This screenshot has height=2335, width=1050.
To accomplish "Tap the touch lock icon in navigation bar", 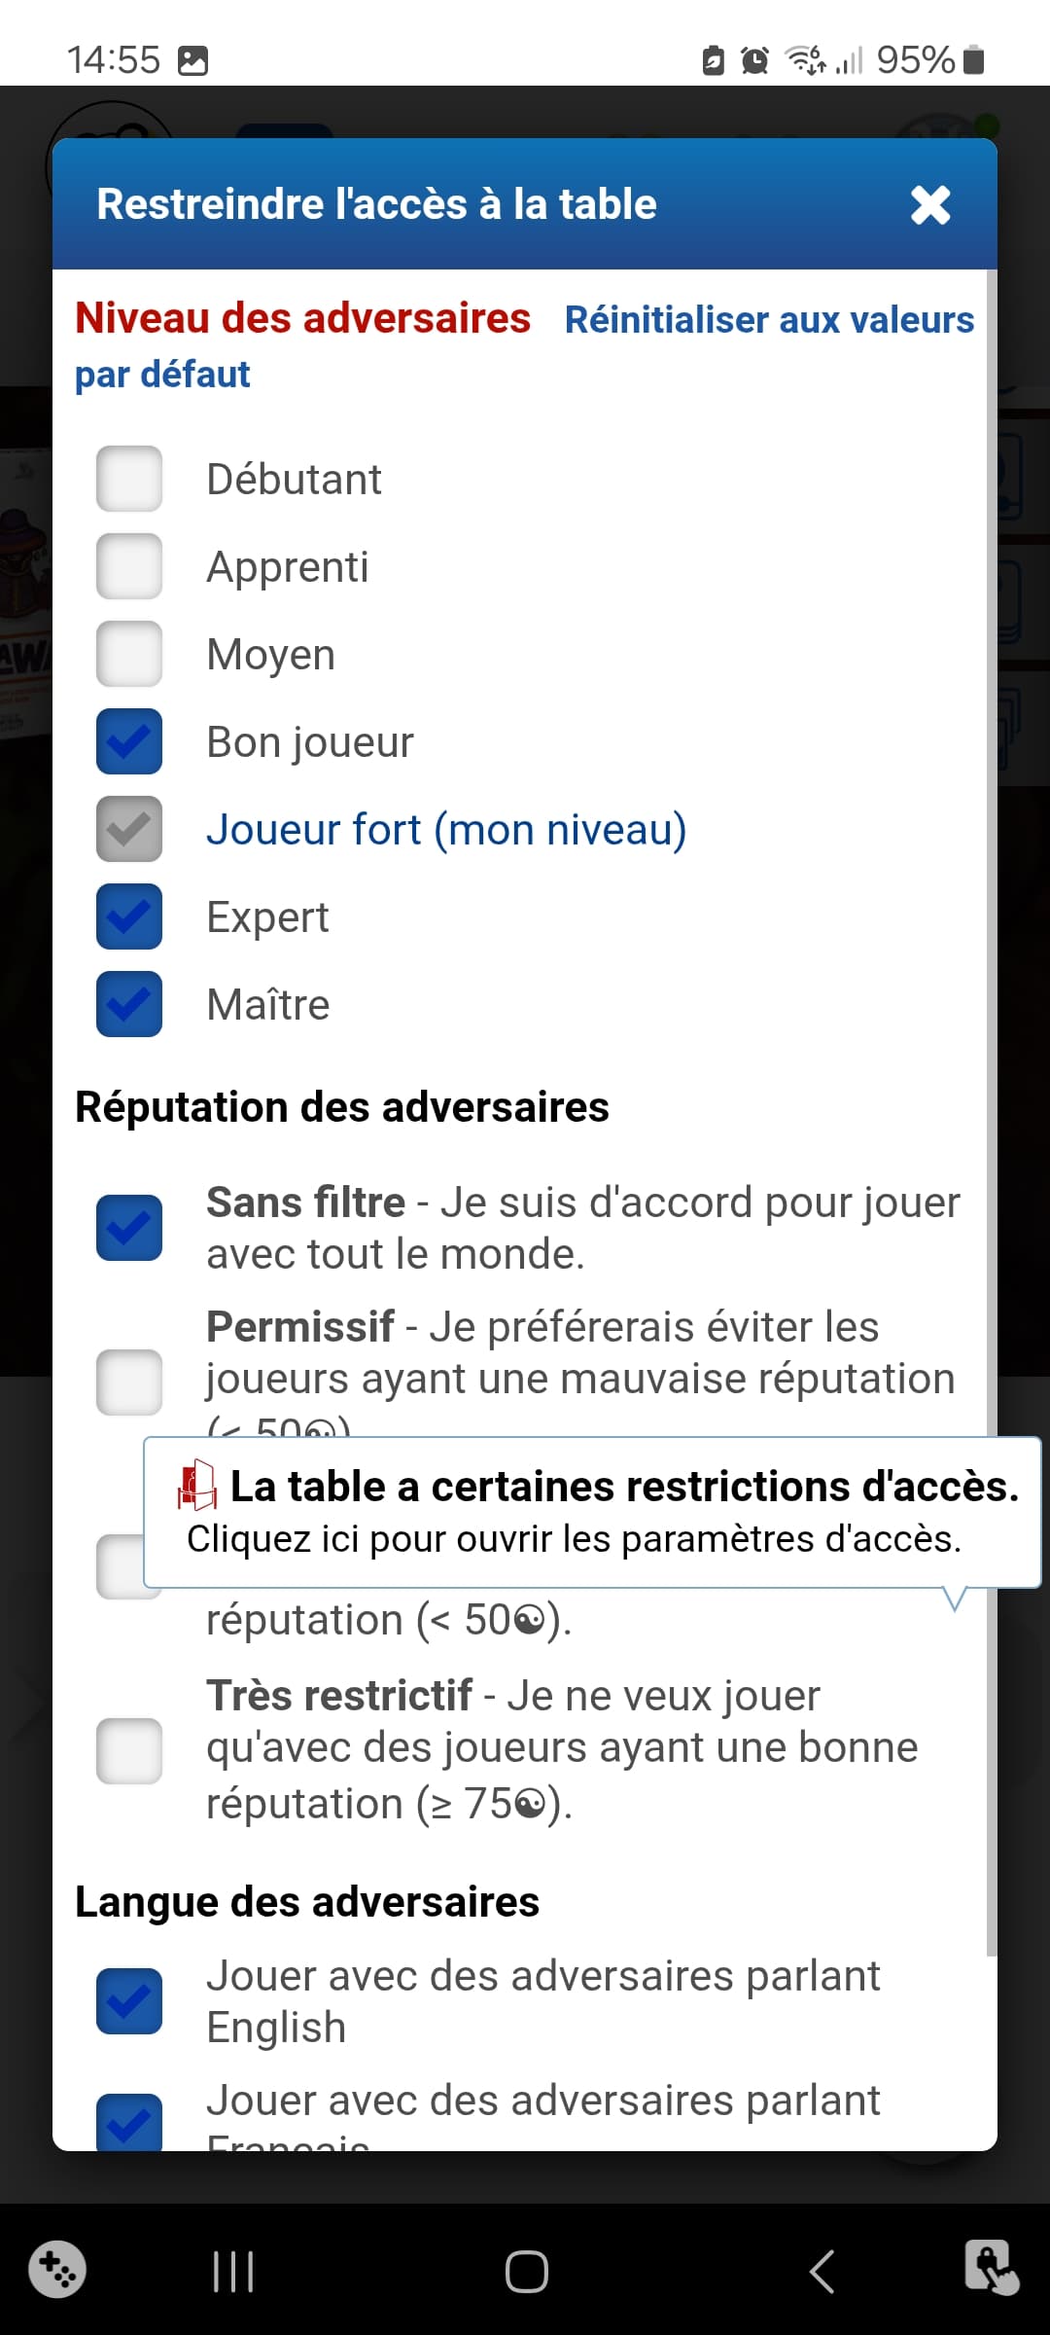I will coord(991,2268).
